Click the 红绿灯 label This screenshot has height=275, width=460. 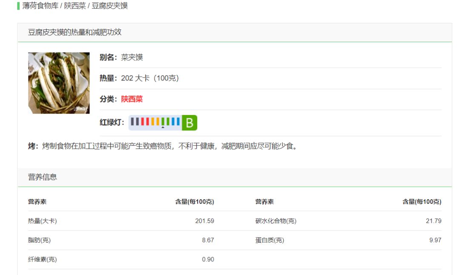click(112, 122)
